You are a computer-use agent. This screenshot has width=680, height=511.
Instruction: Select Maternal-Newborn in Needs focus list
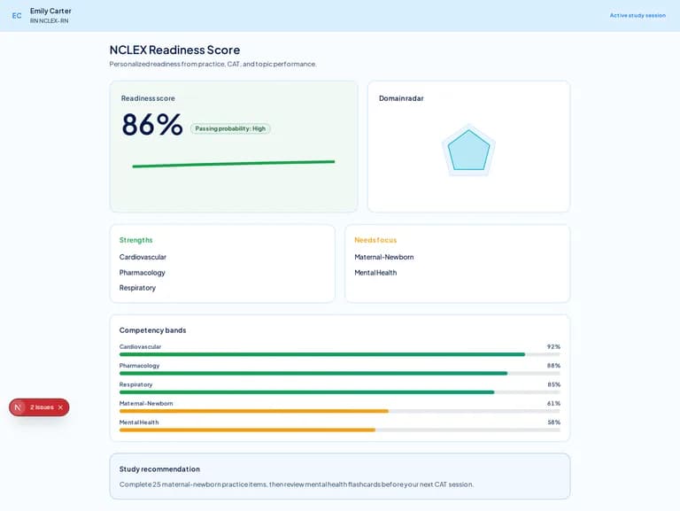(383, 257)
